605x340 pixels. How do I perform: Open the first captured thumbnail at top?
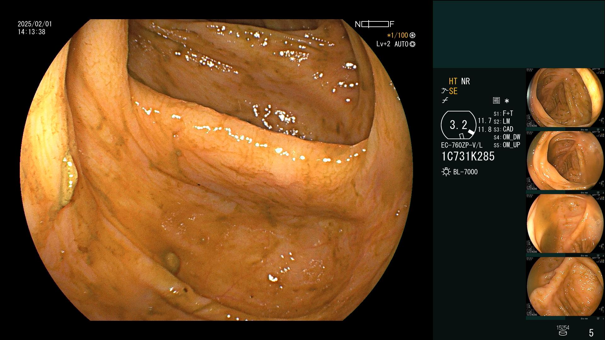pos(565,98)
